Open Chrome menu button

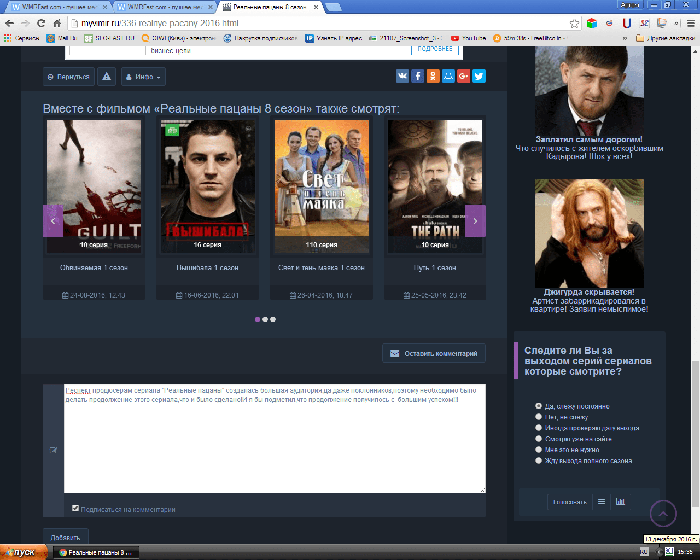pos(691,23)
